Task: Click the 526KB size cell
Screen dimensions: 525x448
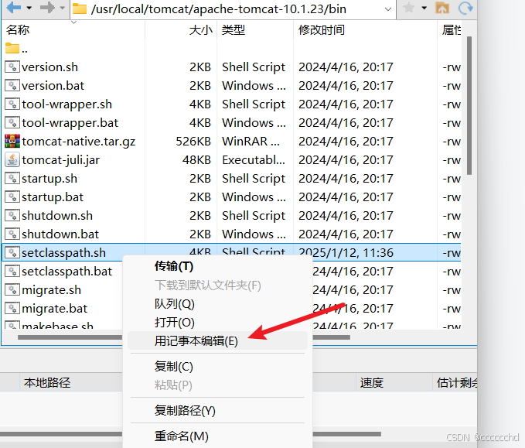Action: 193,142
